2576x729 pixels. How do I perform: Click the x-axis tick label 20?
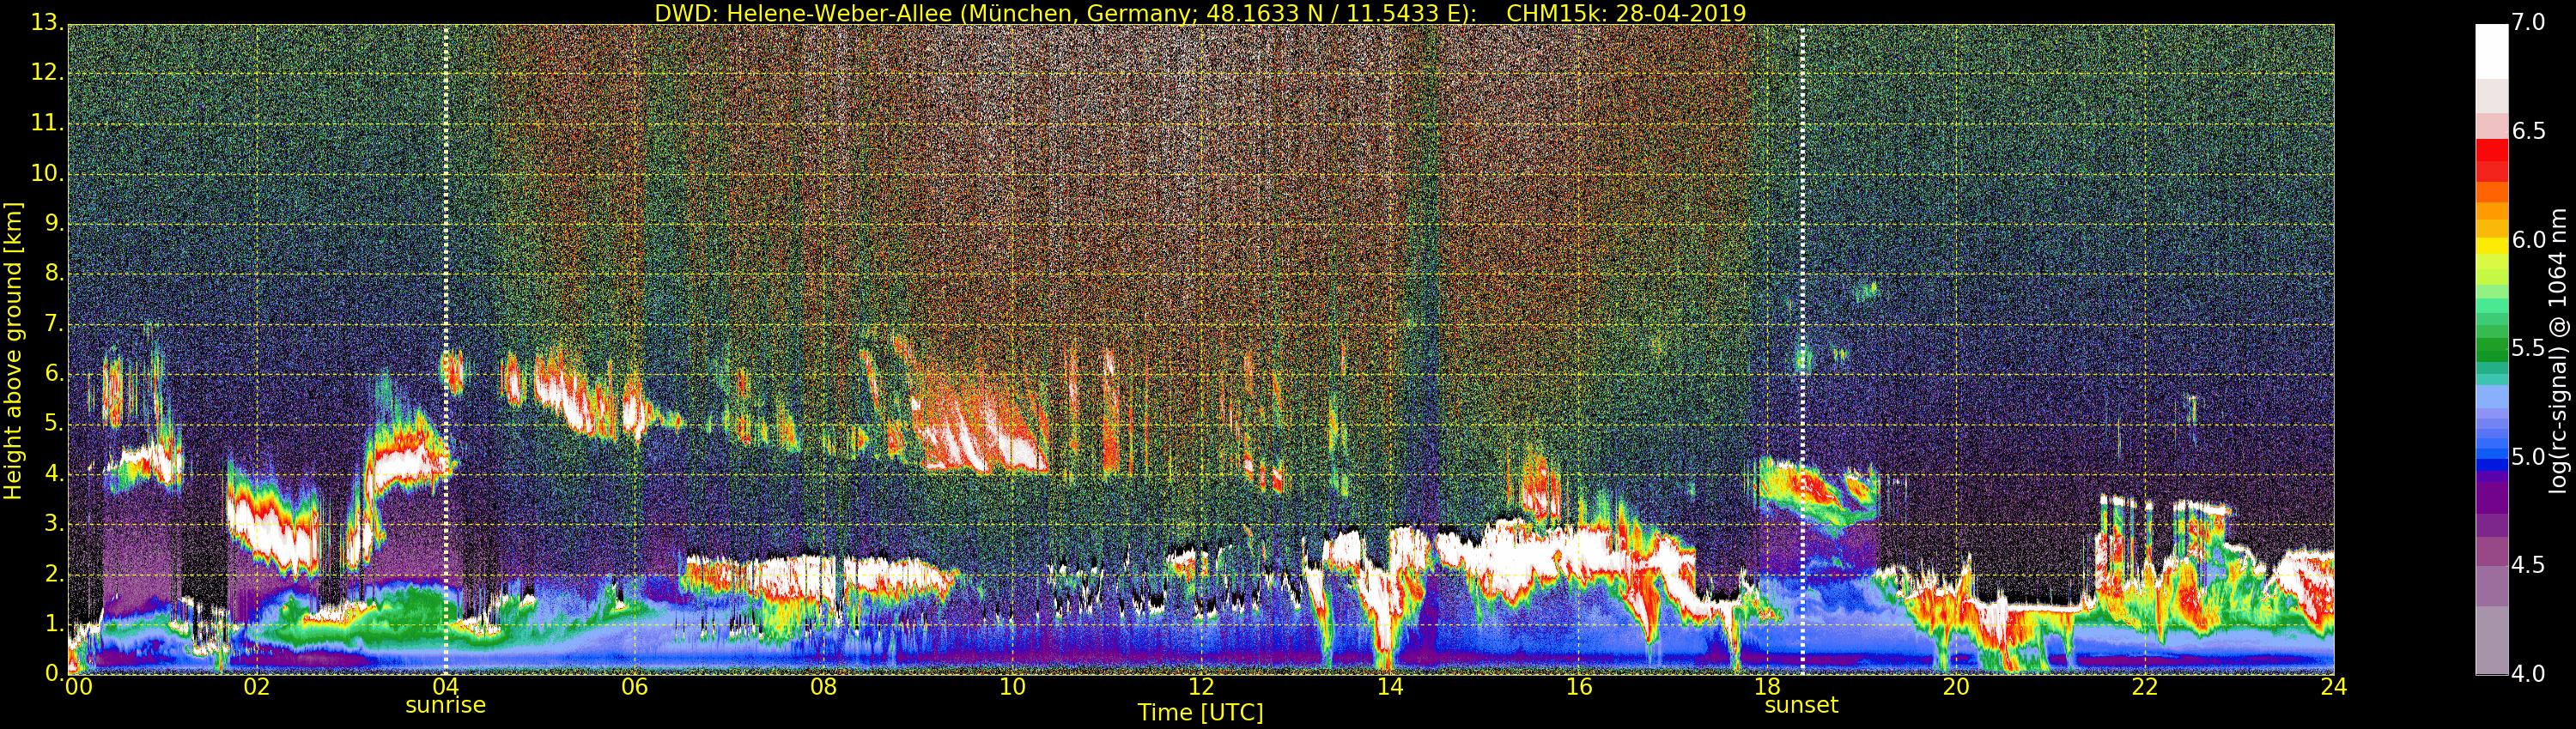tap(1956, 687)
